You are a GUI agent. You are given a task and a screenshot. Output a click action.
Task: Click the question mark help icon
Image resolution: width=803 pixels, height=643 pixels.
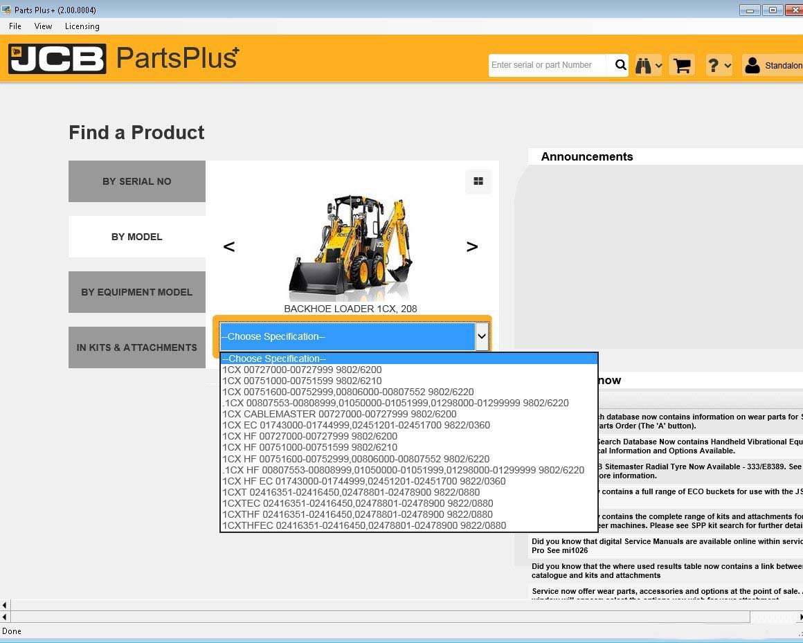[x=713, y=66]
